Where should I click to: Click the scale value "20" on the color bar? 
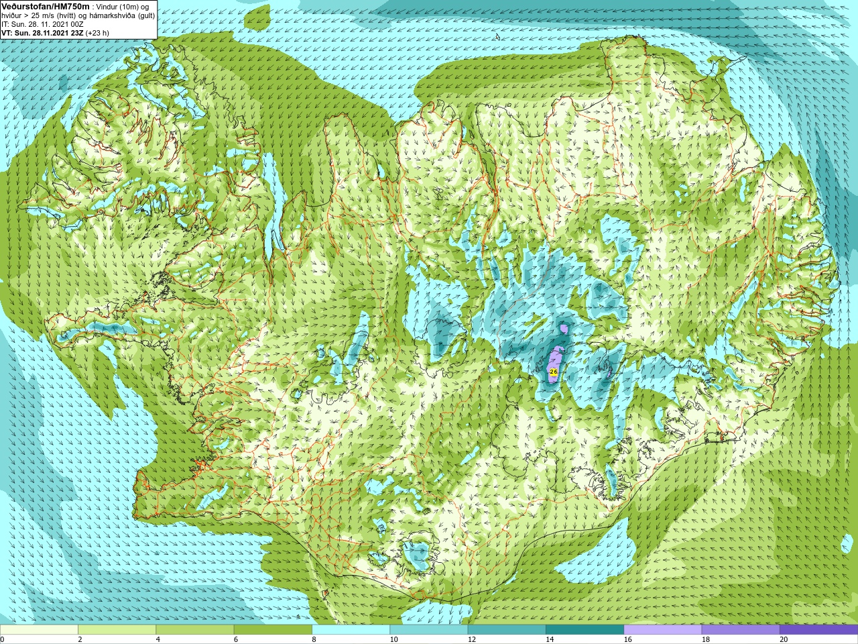click(x=784, y=639)
